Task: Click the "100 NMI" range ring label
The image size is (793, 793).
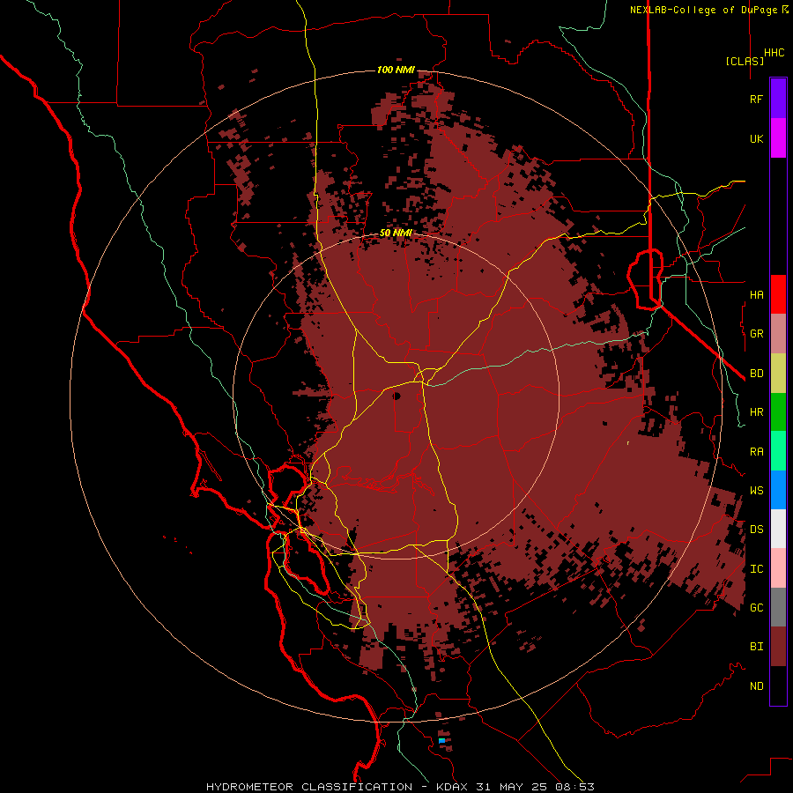Action: [x=396, y=70]
